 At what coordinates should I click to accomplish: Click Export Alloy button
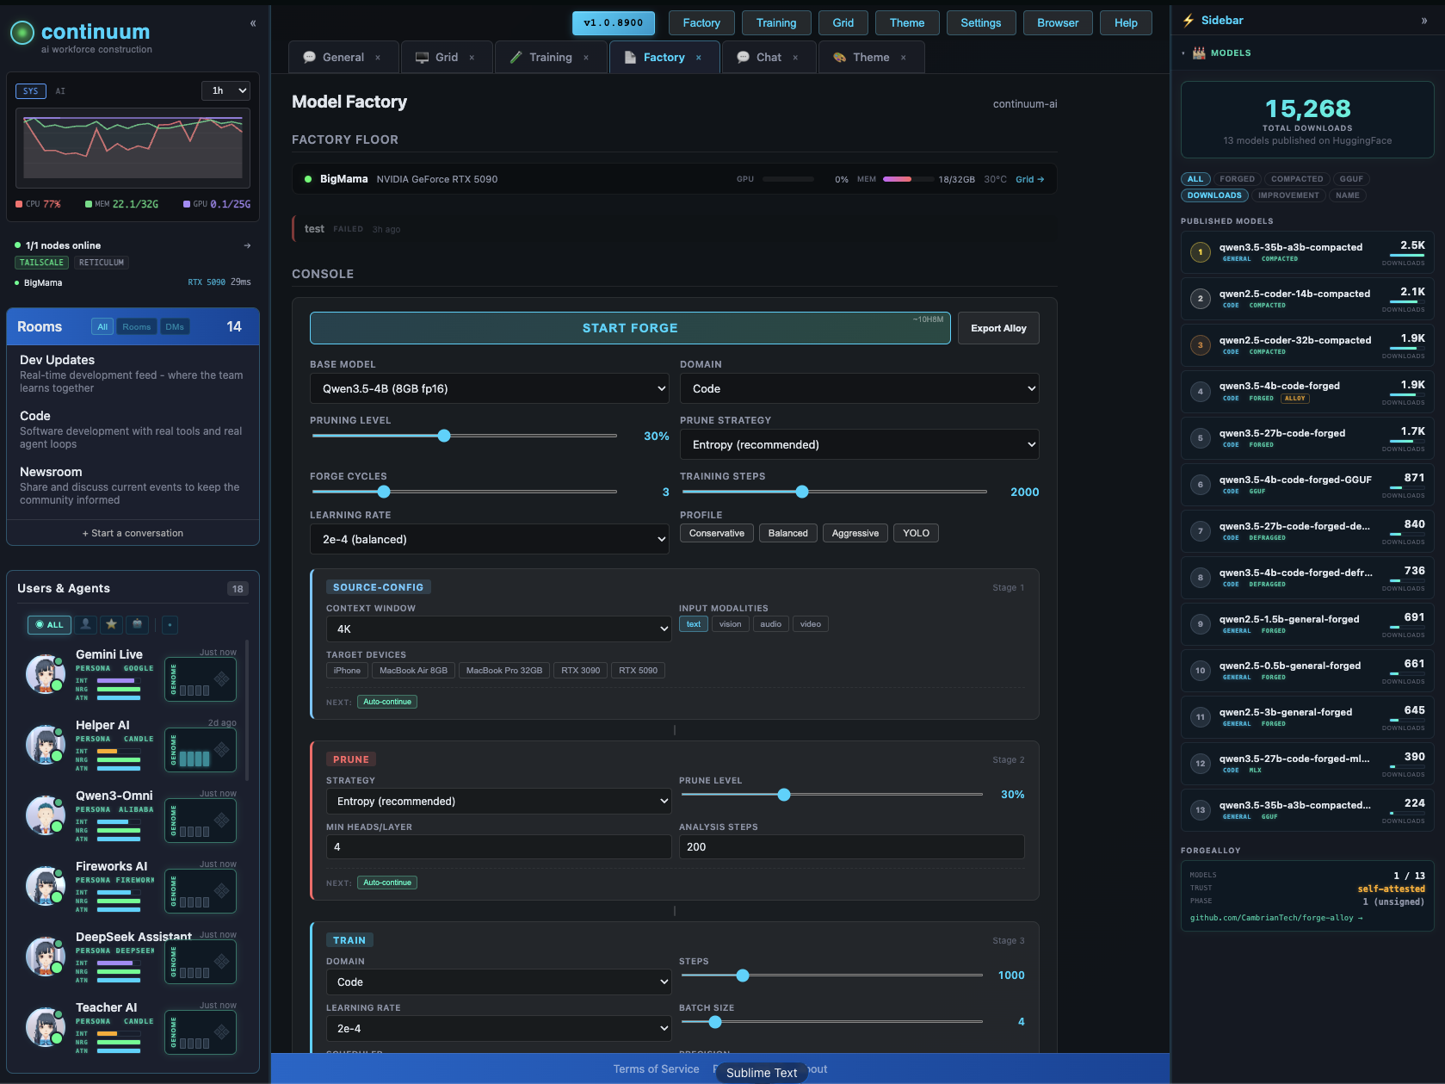[x=998, y=328]
